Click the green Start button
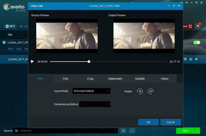Viewport: 206px width, 136px height. pyautogui.click(x=185, y=131)
